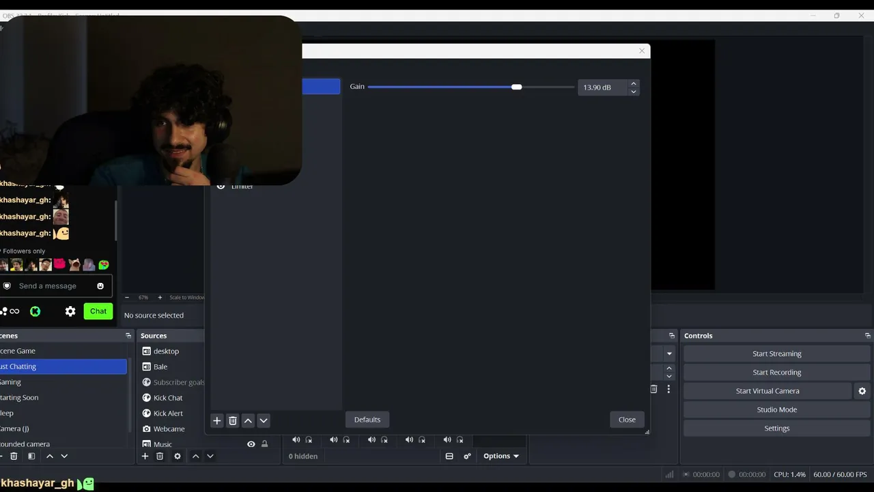Select the highlighted filter entry in list
The width and height of the screenshot is (874, 492).
pyautogui.click(x=321, y=86)
